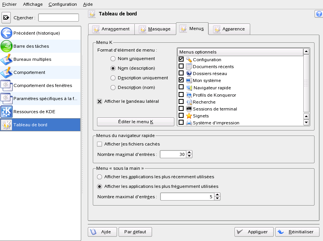
Task: Click the Mon système computer icon
Action: coord(189,80)
